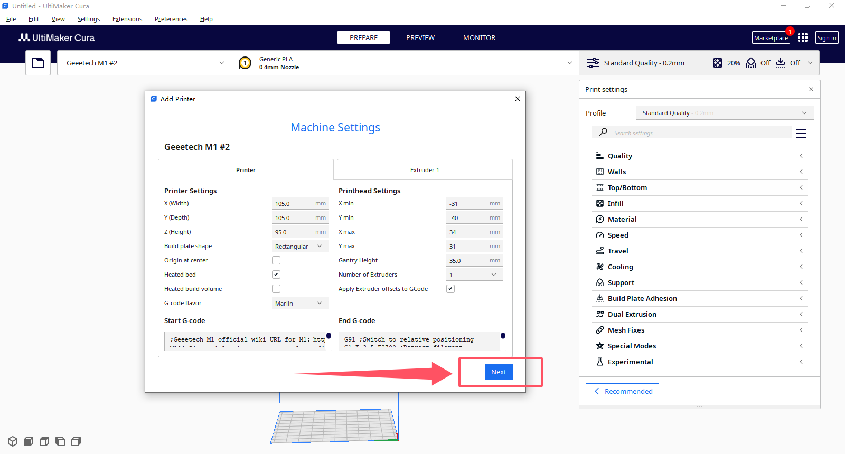Select the 3D perspective view cube
The width and height of the screenshot is (845, 454).
pyautogui.click(x=13, y=441)
